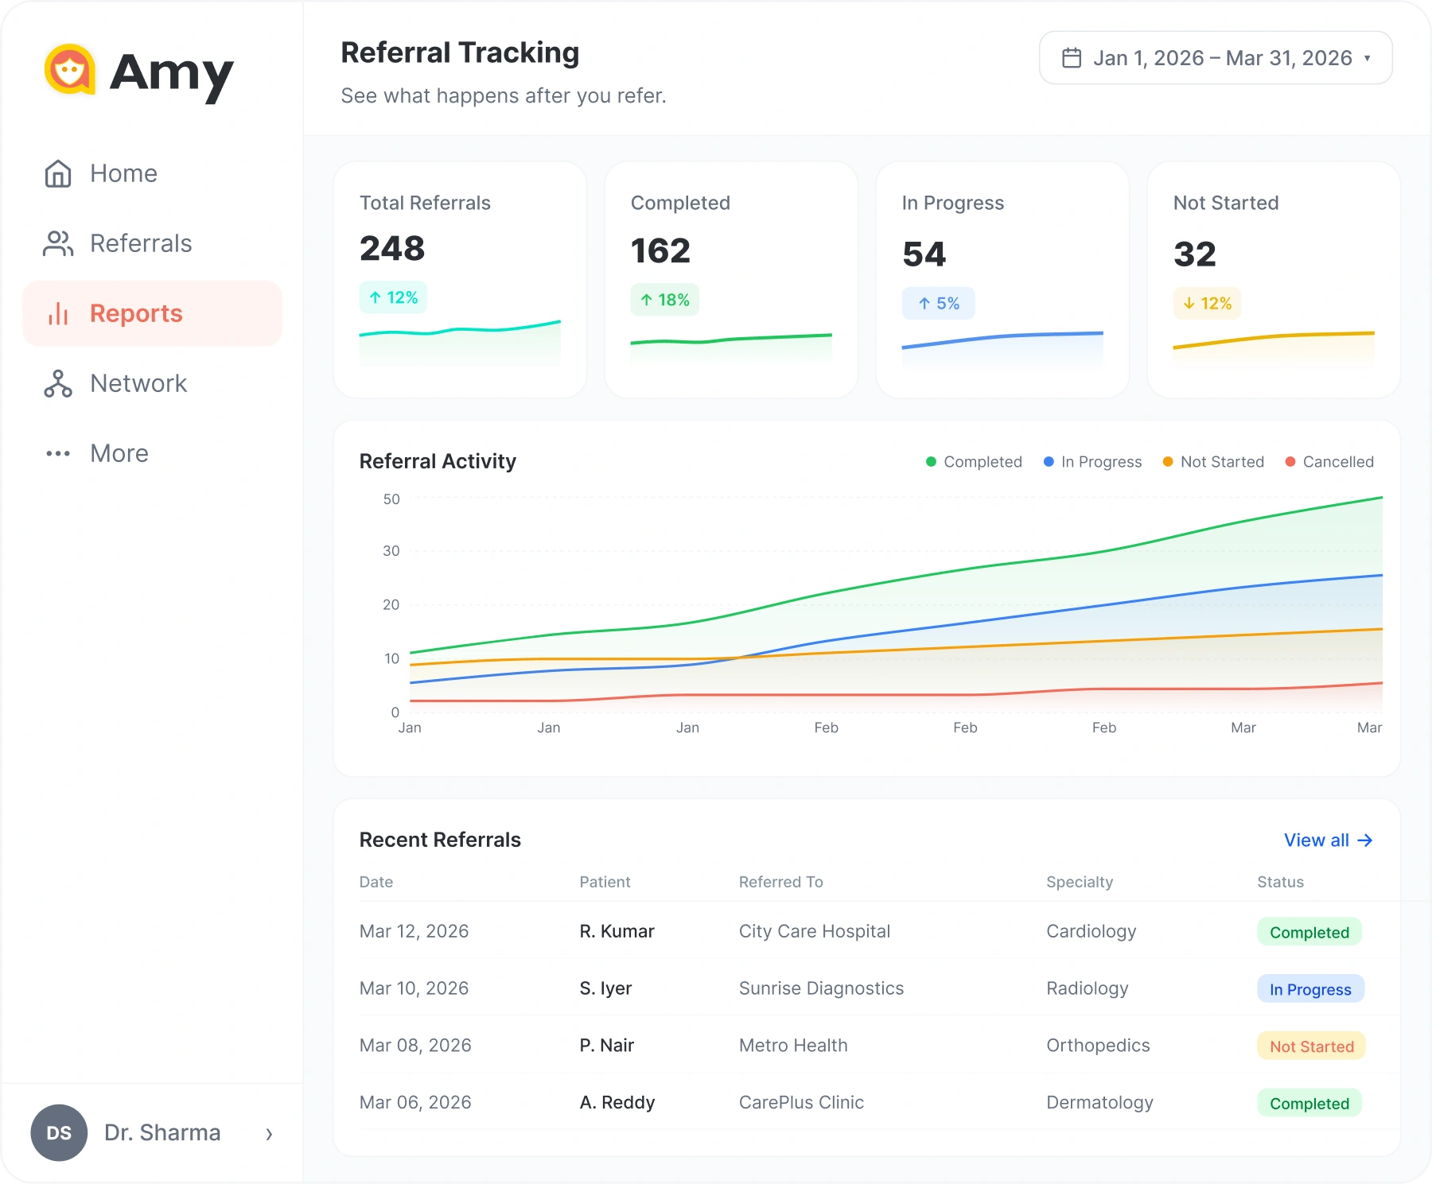Open the Referrals menu item
1432x1184 pixels.
[153, 243]
